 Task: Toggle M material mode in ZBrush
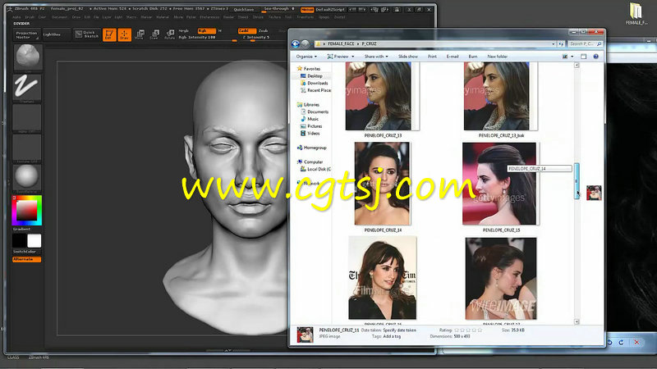[220, 30]
